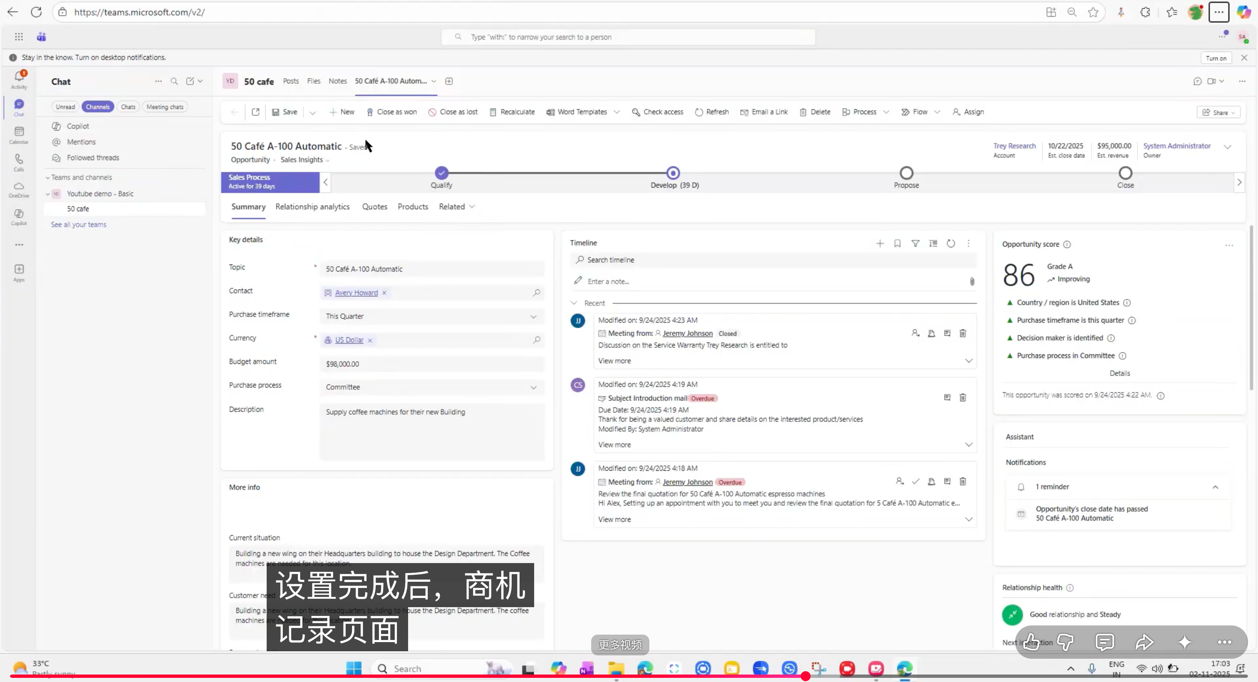Viewport: 1258px width, 682px height.
Task: Open the 50 cafe channel
Action: point(125,209)
